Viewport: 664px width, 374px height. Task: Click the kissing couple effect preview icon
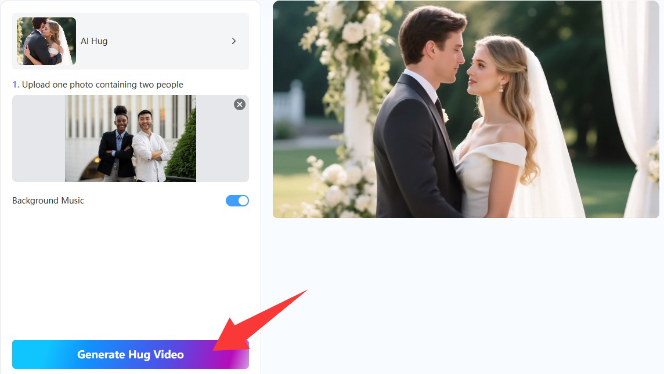click(45, 41)
